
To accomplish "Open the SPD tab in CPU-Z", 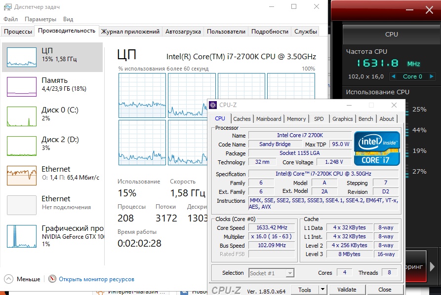I will click(x=319, y=119).
